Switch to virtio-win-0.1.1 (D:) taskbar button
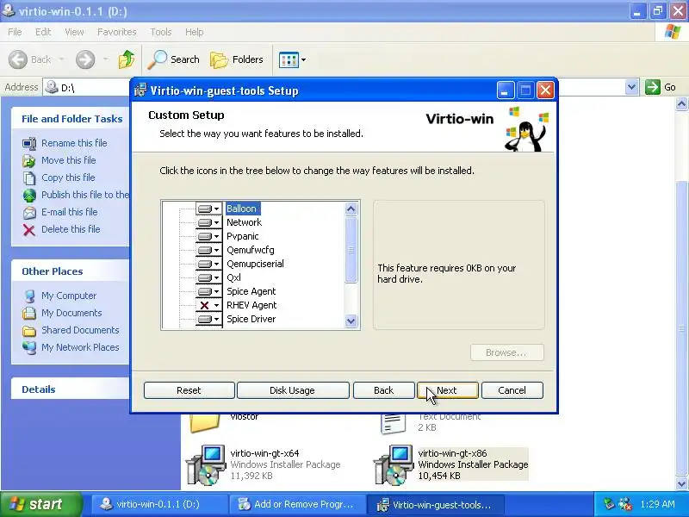Image resolution: width=689 pixels, height=517 pixels. (x=159, y=504)
